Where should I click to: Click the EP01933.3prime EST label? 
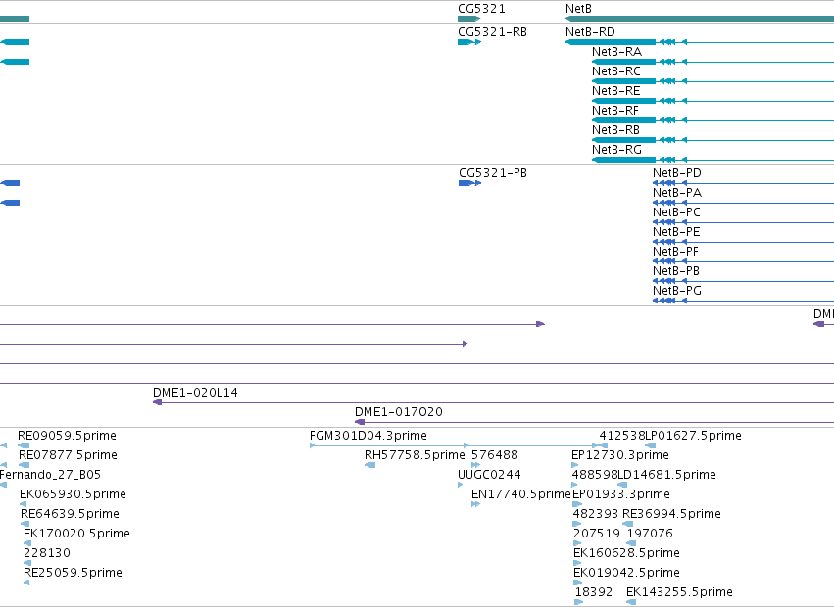click(x=621, y=494)
